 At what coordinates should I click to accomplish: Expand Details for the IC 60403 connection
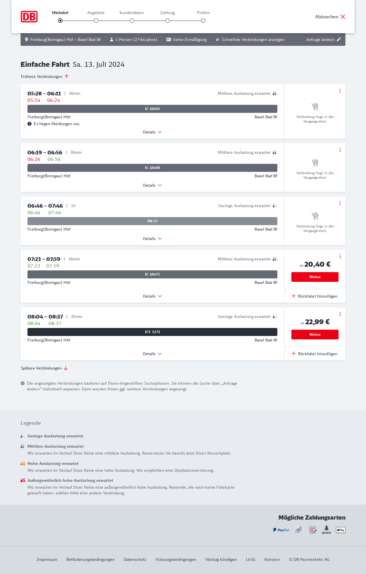point(152,132)
